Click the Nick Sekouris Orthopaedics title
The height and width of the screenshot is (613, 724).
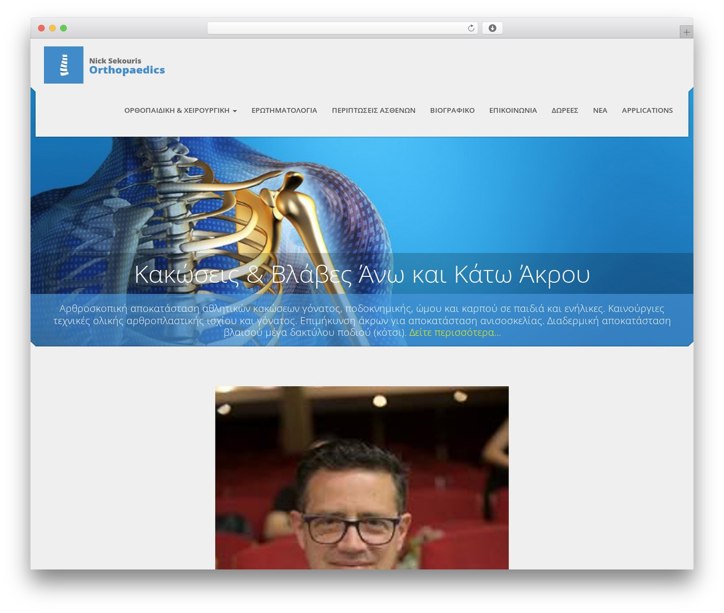[x=127, y=66]
